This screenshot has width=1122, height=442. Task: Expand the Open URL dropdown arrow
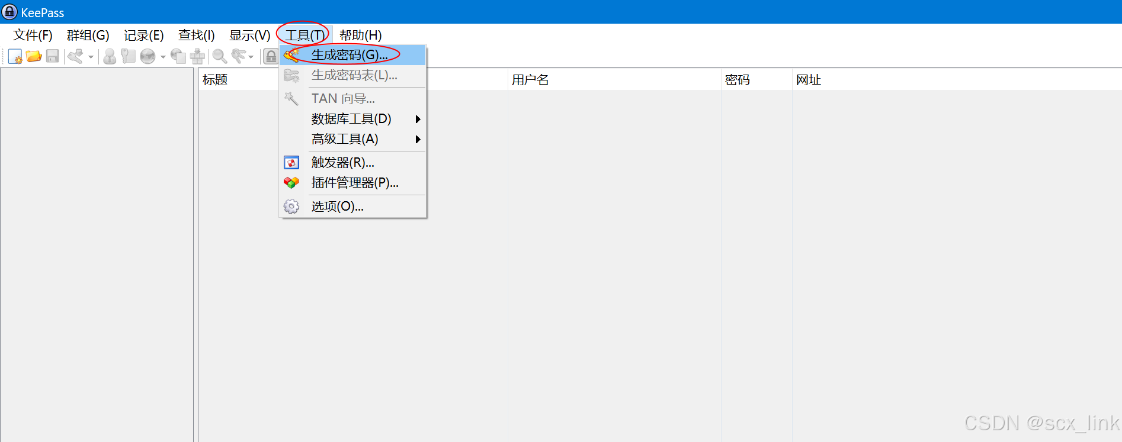coord(163,57)
